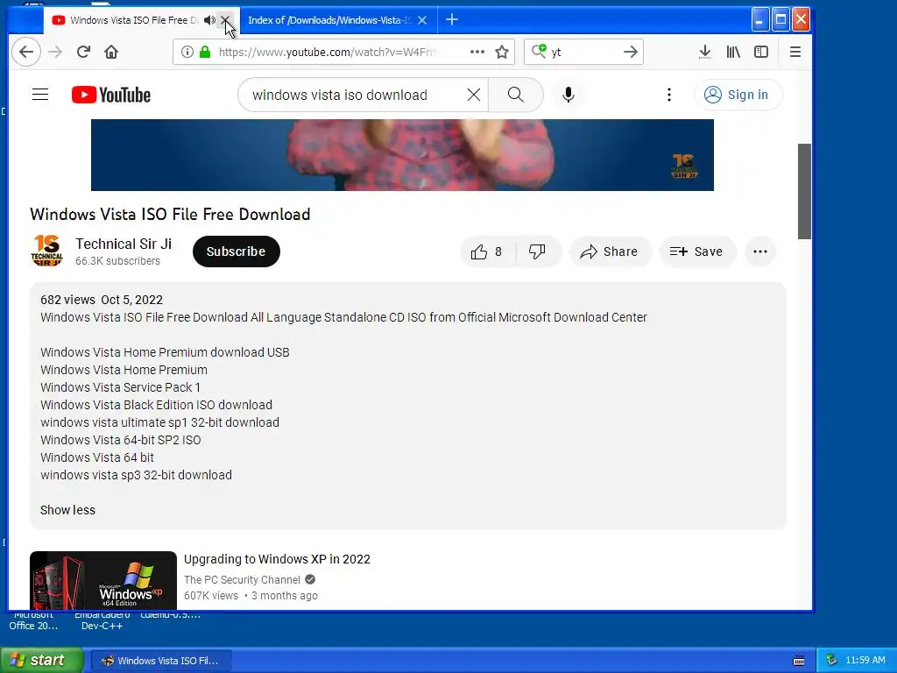Open The PC Security Channel link
This screenshot has width=897, height=673.
[242, 580]
